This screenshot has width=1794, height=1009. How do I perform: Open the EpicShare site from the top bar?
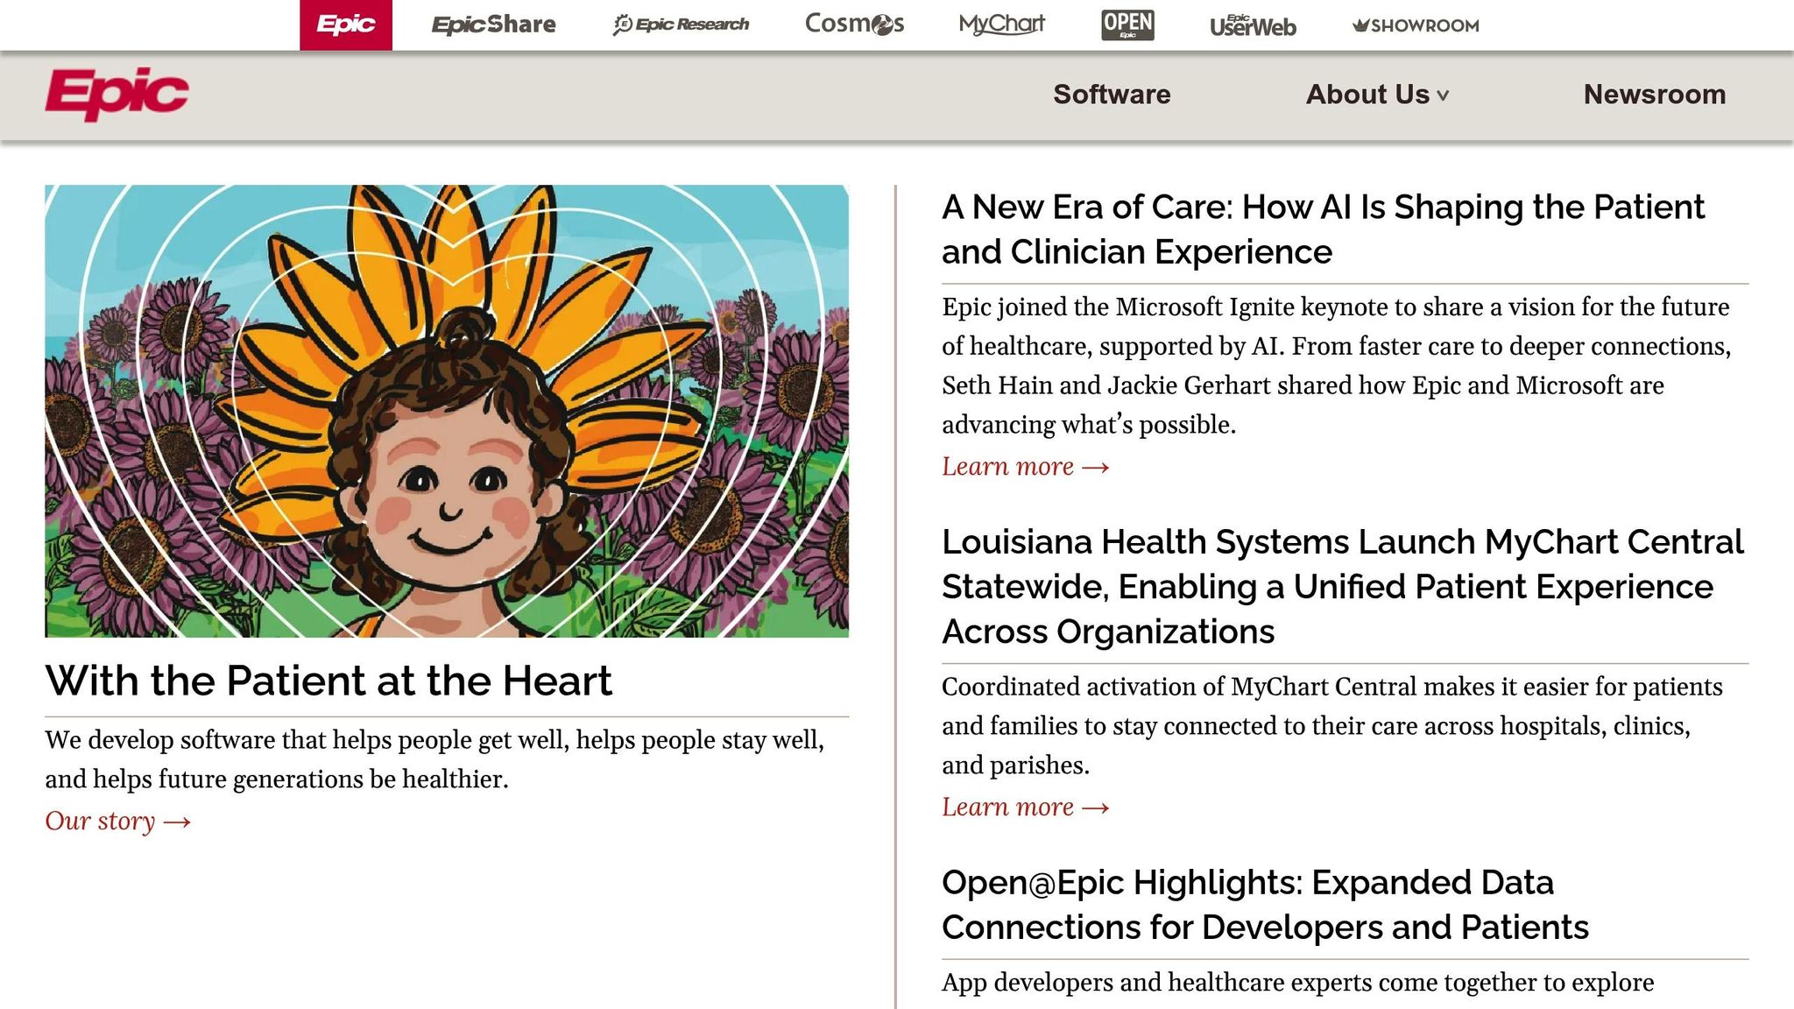click(493, 25)
